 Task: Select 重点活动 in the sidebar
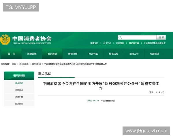[x=19, y=83]
